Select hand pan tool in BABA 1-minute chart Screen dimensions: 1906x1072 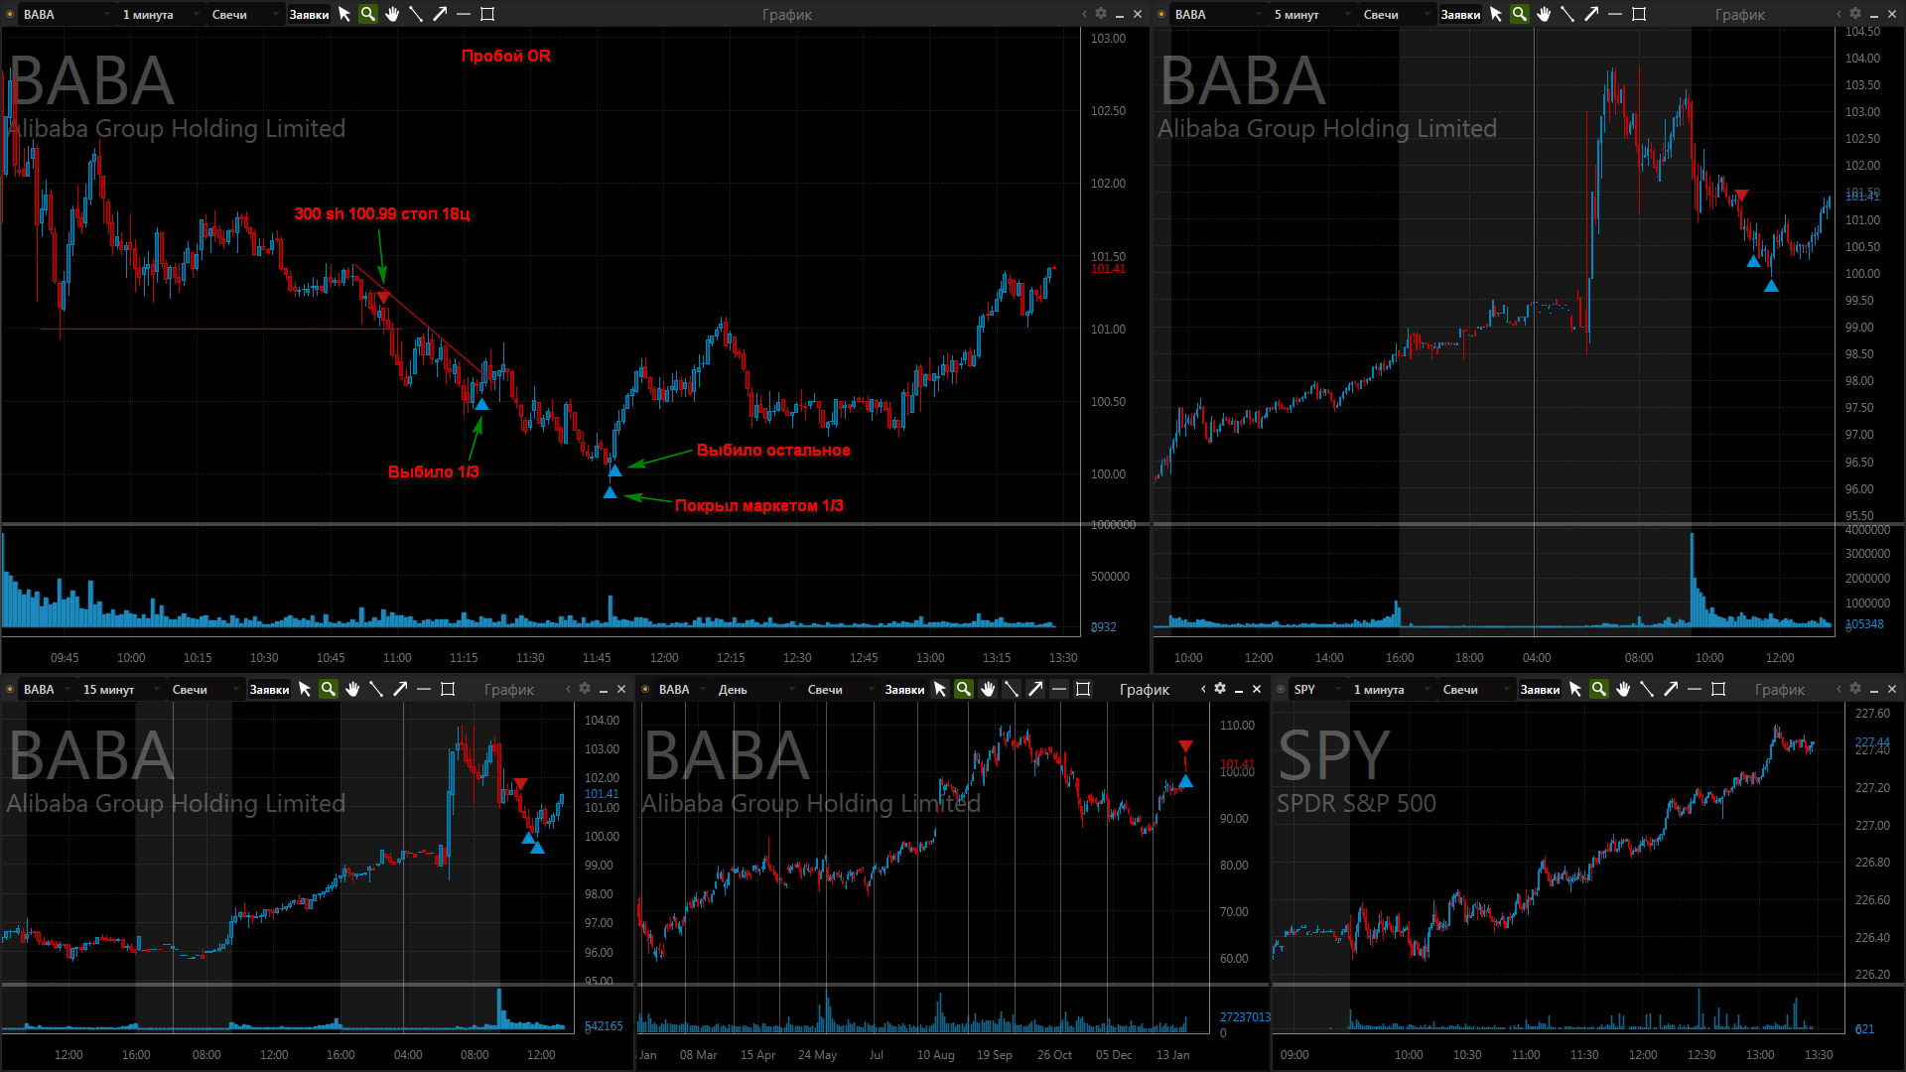[392, 14]
